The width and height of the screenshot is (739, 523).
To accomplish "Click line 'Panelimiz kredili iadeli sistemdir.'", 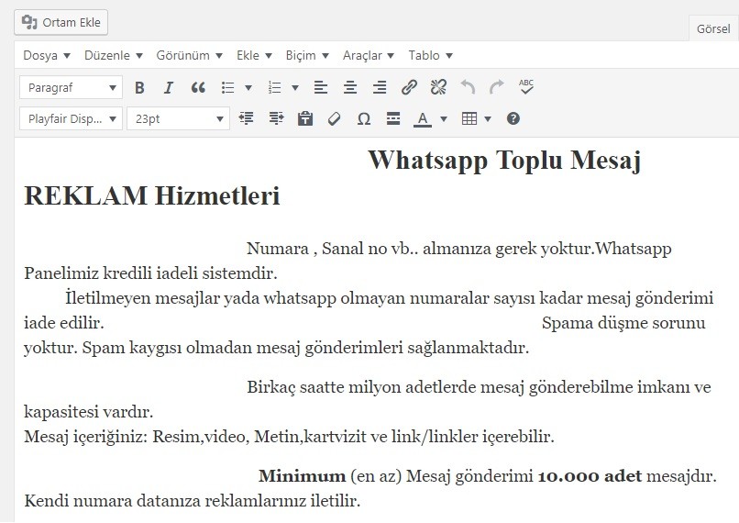I will point(150,273).
